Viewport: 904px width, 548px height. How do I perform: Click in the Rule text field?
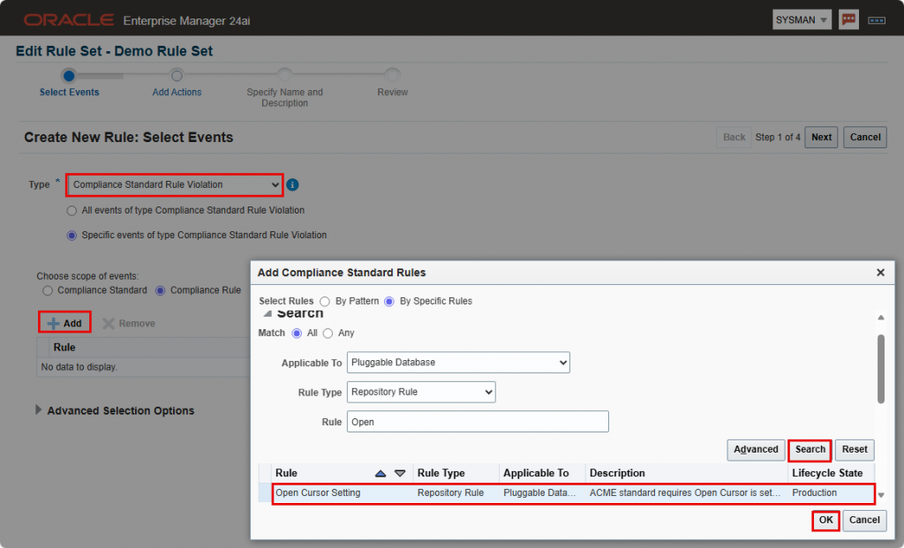tap(477, 422)
